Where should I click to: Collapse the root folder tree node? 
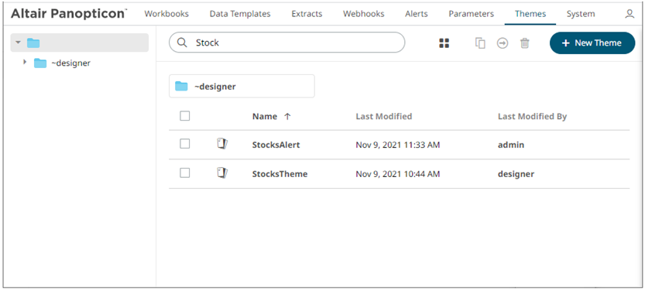tap(18, 43)
